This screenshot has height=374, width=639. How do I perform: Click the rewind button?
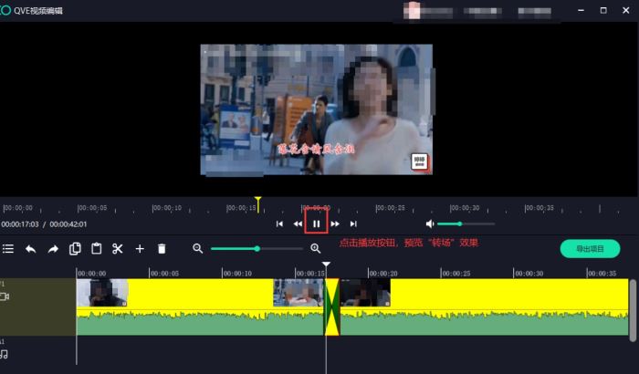pyautogui.click(x=298, y=223)
